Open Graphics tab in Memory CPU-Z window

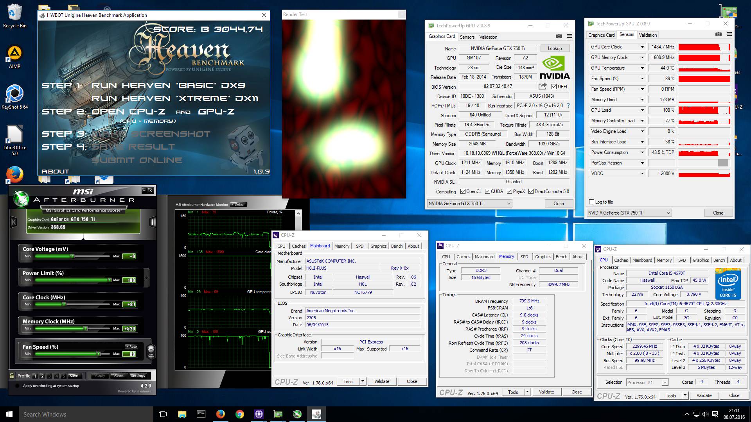543,257
